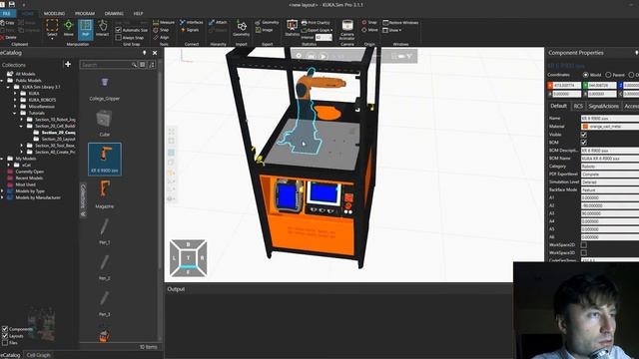The width and height of the screenshot is (639, 359).
Task: Click the Snap tool in Tools group
Action: pos(161,30)
